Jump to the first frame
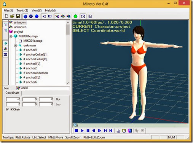The height and width of the screenshot is (143, 193). coord(105,130)
